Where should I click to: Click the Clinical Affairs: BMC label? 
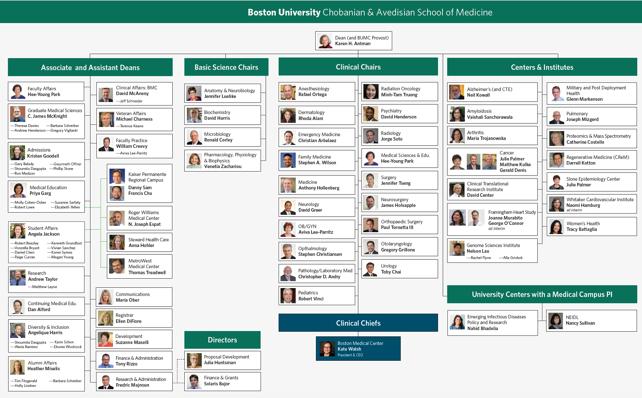(x=137, y=87)
